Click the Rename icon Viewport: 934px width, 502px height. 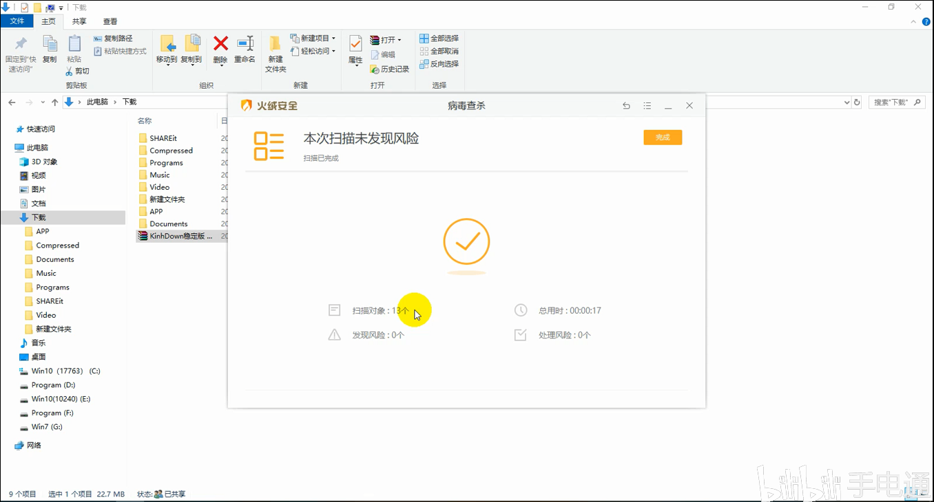click(245, 44)
